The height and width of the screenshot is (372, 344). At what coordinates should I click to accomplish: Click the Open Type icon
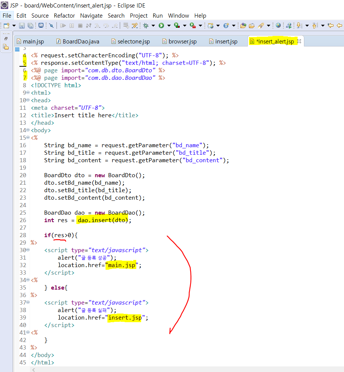pos(243,25)
